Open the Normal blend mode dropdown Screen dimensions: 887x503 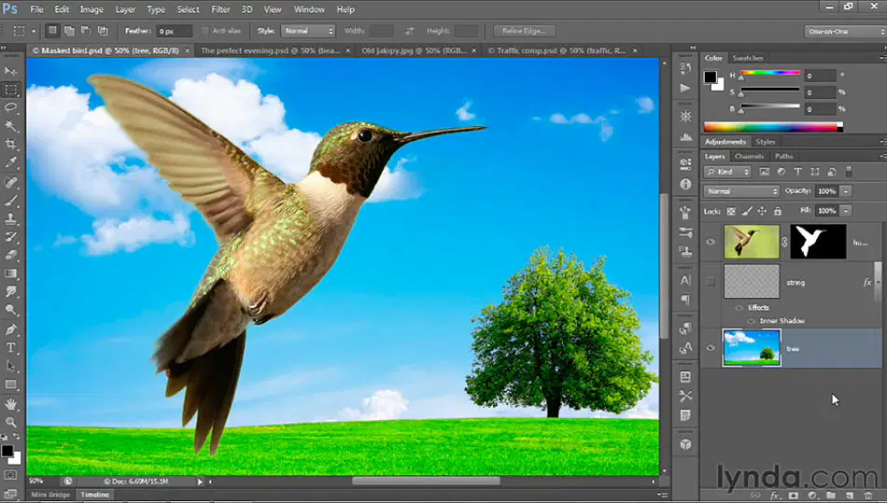(741, 191)
